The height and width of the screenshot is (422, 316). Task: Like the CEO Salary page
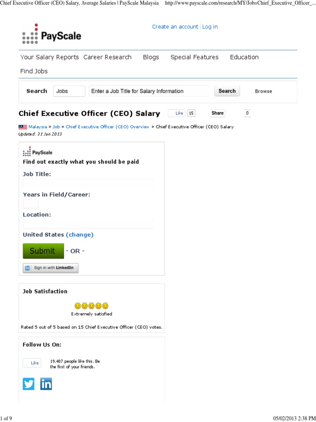[177, 113]
